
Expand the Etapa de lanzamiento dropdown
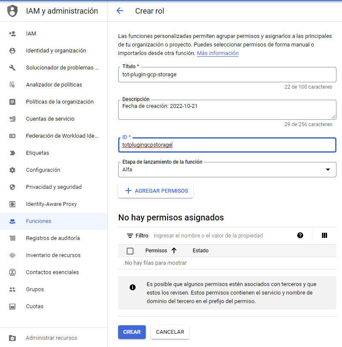click(x=328, y=169)
